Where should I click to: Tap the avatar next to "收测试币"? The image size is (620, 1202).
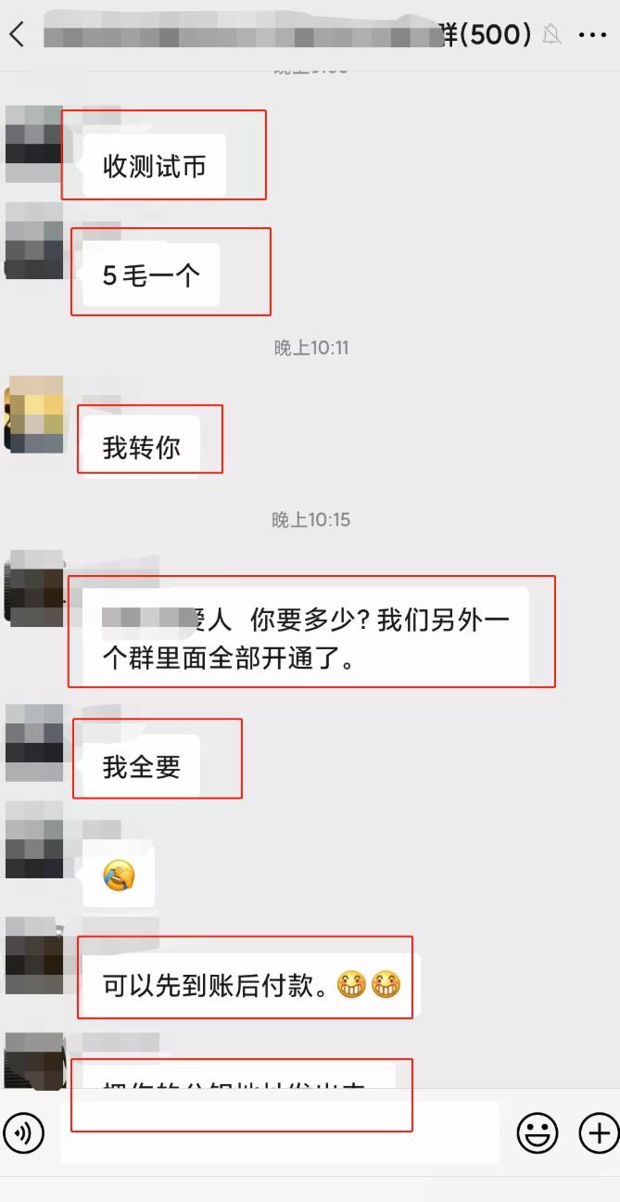pyautogui.click(x=34, y=144)
